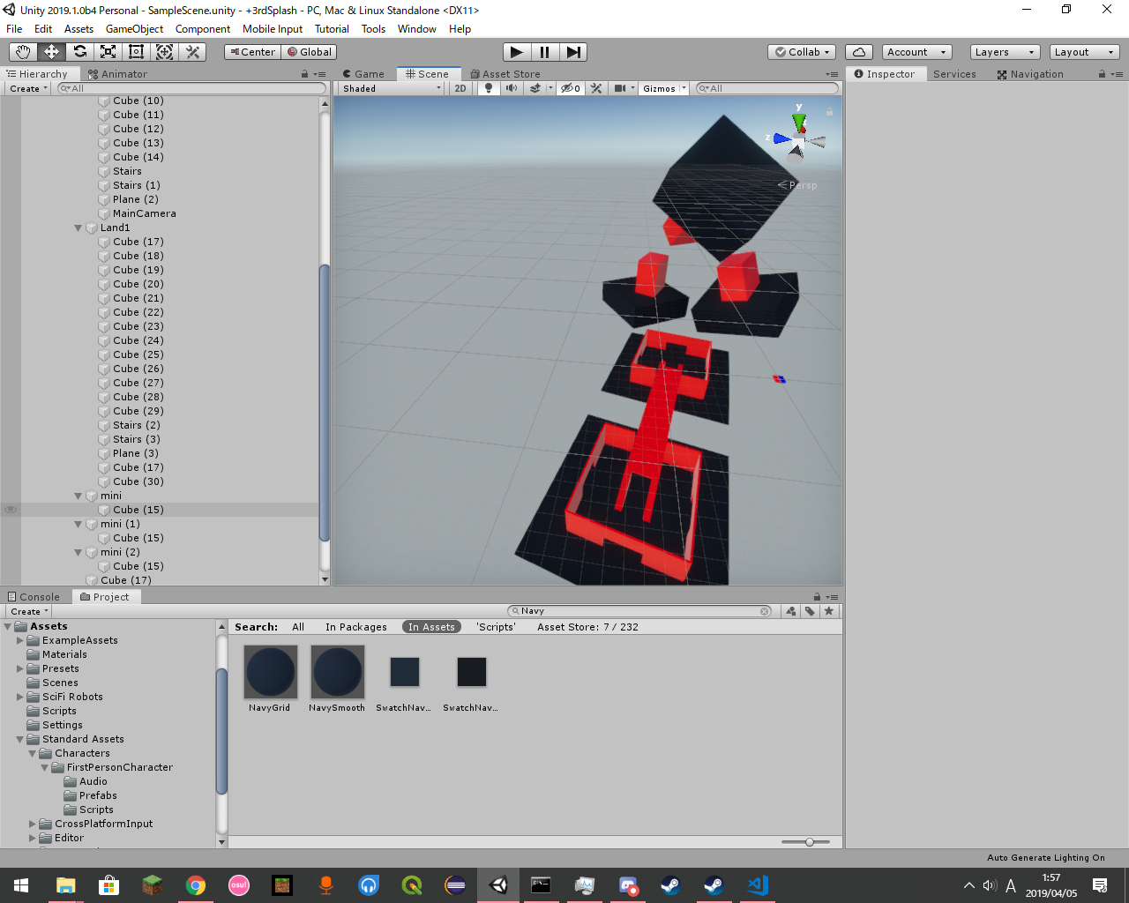Select the Rotate tool
1129x903 pixels.
click(79, 52)
